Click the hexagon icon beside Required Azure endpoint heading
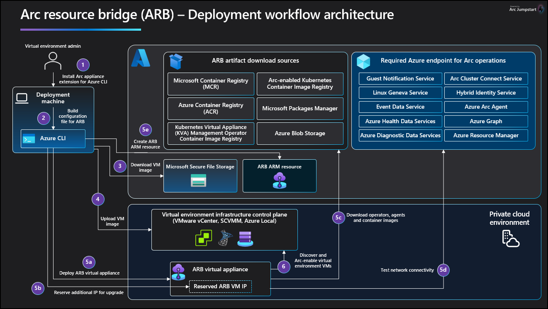548x309 pixels. point(364,61)
